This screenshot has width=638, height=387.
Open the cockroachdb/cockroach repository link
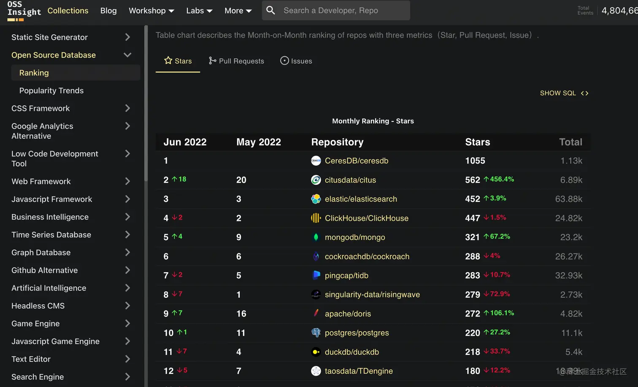(x=367, y=256)
